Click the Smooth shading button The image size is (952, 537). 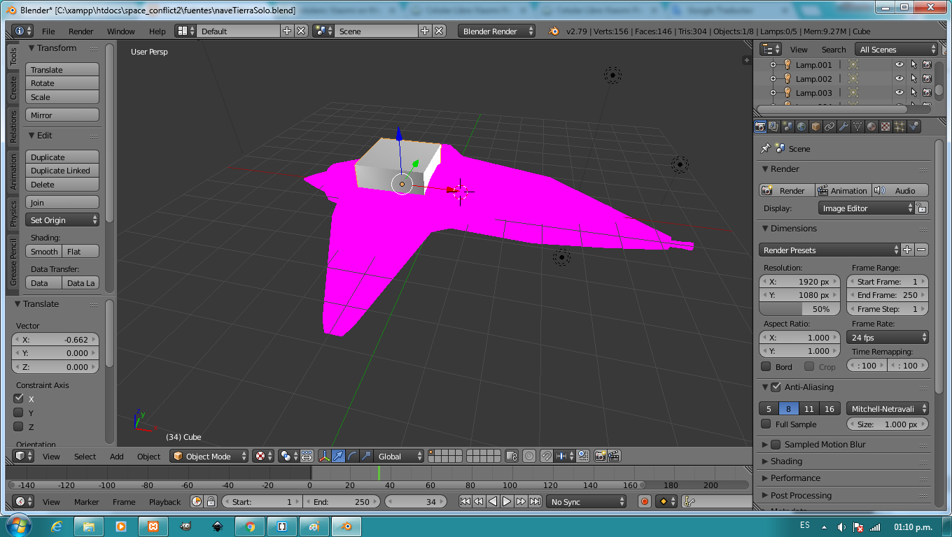coord(44,251)
